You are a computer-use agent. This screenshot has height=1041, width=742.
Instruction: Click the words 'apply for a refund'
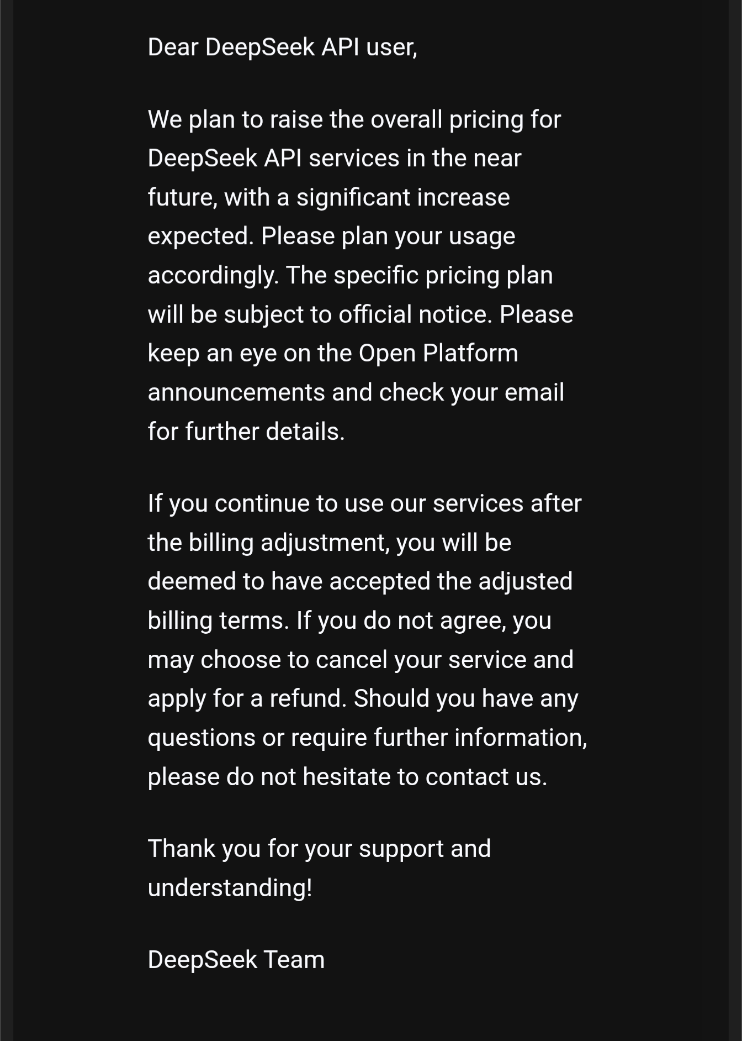[x=247, y=699]
